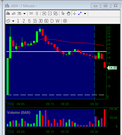Click the 7/28 date marker under volume
The image size is (122, 135).
(x=10, y=132)
